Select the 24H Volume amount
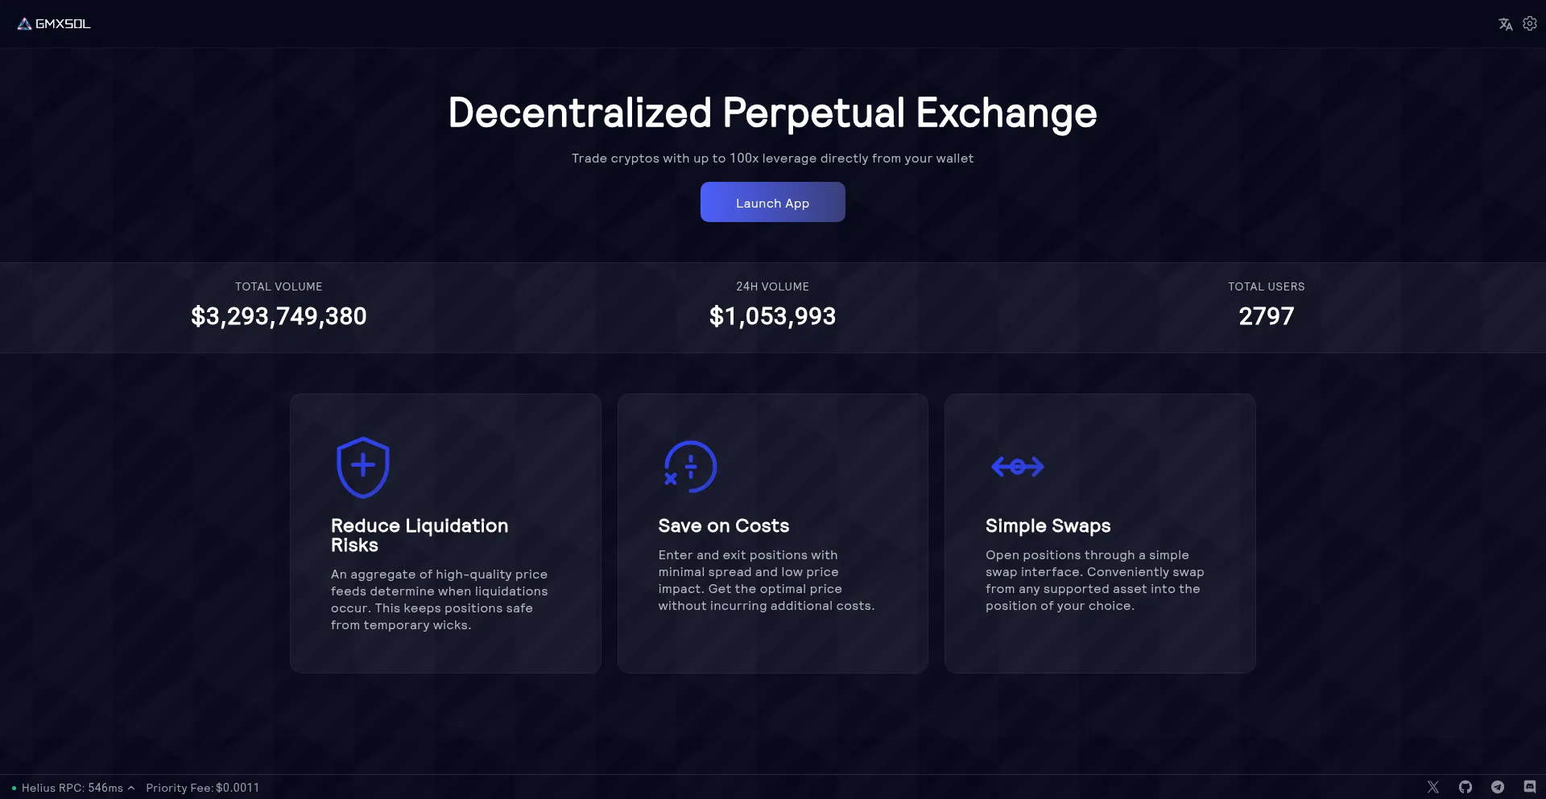The width and height of the screenshot is (1546, 799). click(772, 316)
